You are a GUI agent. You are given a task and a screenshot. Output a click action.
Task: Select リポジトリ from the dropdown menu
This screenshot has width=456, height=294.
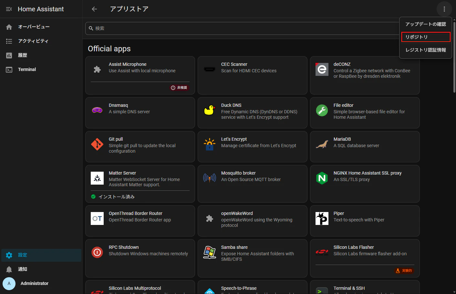(426, 37)
